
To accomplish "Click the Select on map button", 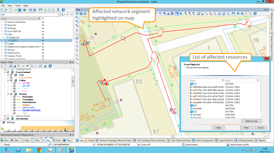I will (x=251, y=121).
